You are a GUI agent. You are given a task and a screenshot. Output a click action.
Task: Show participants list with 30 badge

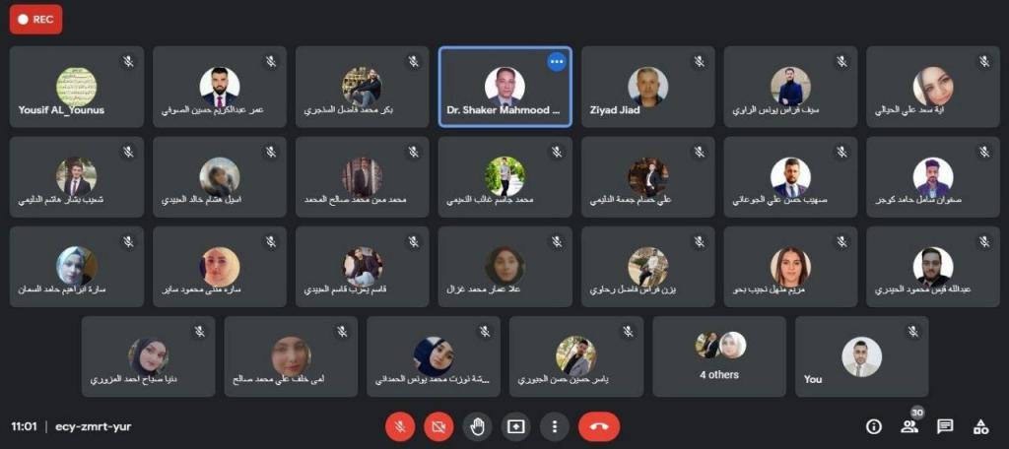(x=909, y=426)
